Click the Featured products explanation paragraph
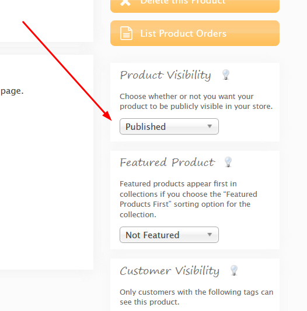The height and width of the screenshot is (311, 307). [x=189, y=199]
